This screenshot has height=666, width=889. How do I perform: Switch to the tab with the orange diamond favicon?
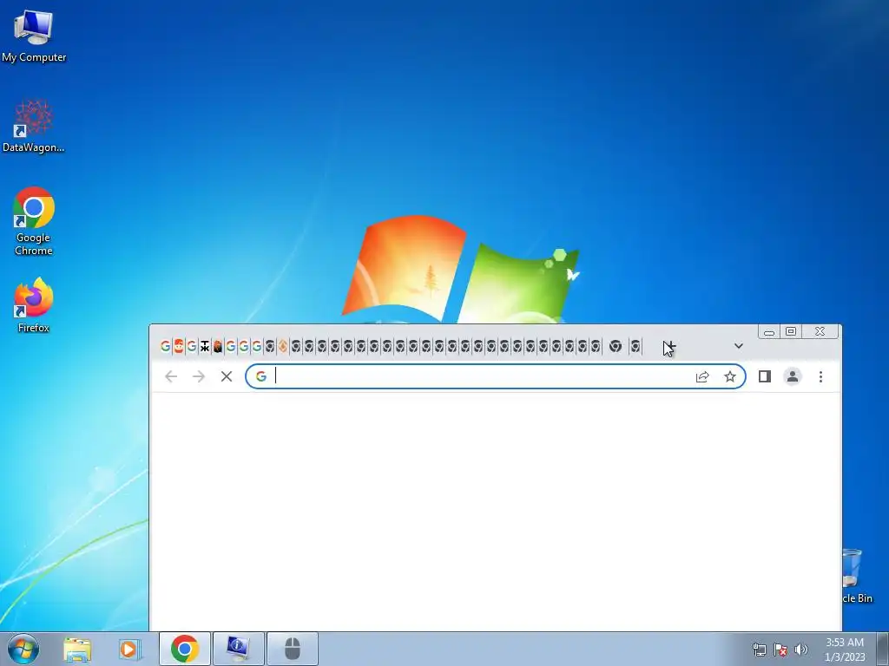(x=283, y=346)
